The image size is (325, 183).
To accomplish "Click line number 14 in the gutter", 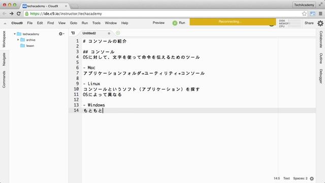I will point(76,110).
